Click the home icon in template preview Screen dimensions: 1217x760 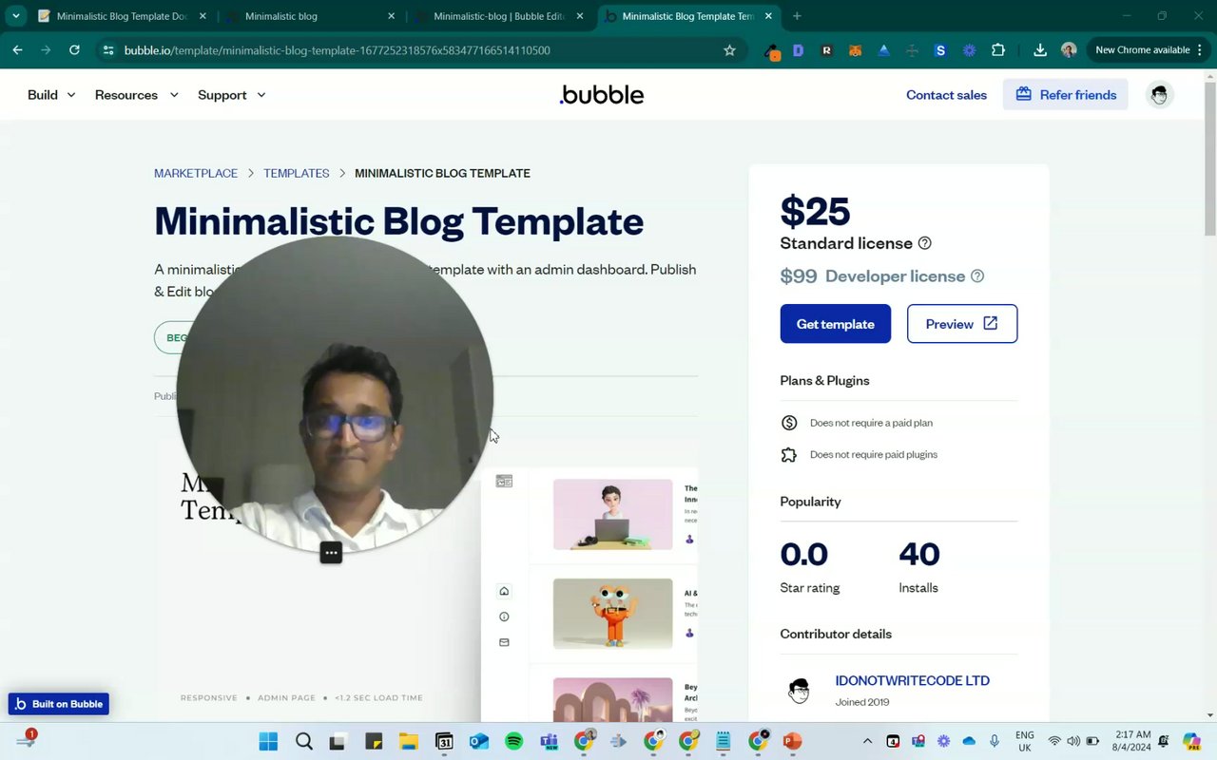tap(504, 591)
